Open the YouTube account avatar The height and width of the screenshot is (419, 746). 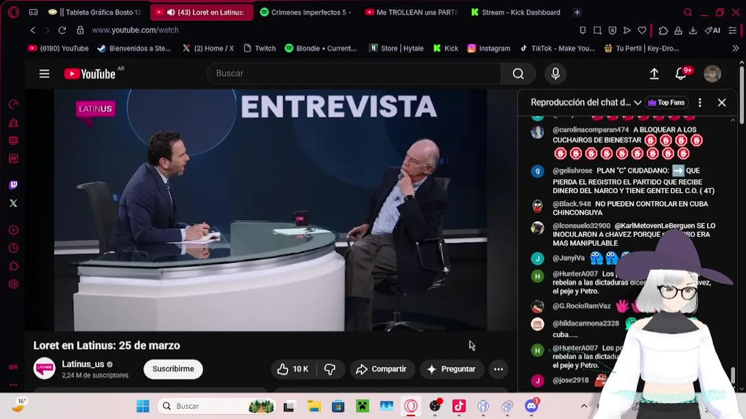coord(712,74)
